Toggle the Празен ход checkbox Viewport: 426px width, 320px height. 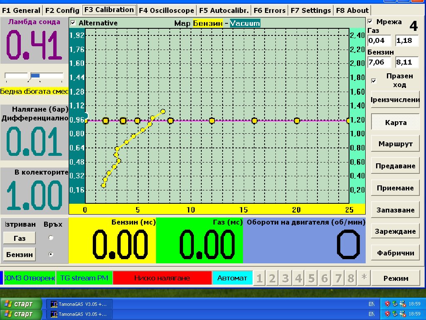[374, 81]
